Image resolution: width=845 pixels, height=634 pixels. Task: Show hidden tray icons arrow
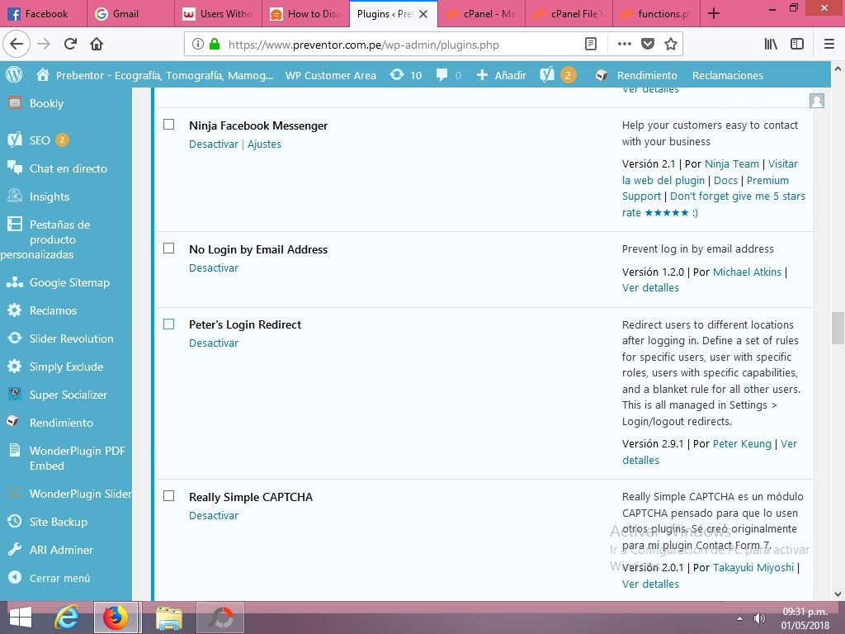(739, 618)
